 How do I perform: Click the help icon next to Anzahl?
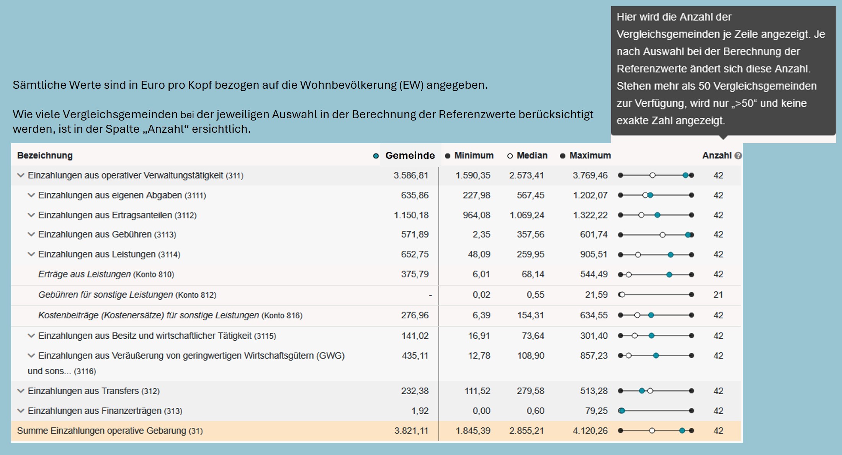[738, 156]
